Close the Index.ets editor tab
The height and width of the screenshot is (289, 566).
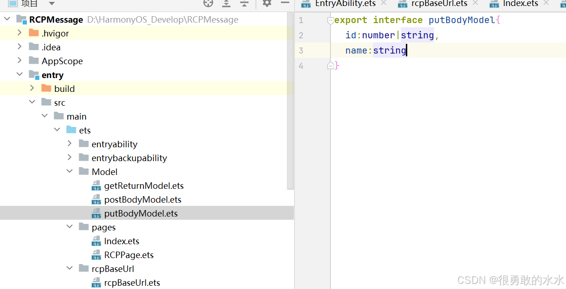[x=546, y=3]
